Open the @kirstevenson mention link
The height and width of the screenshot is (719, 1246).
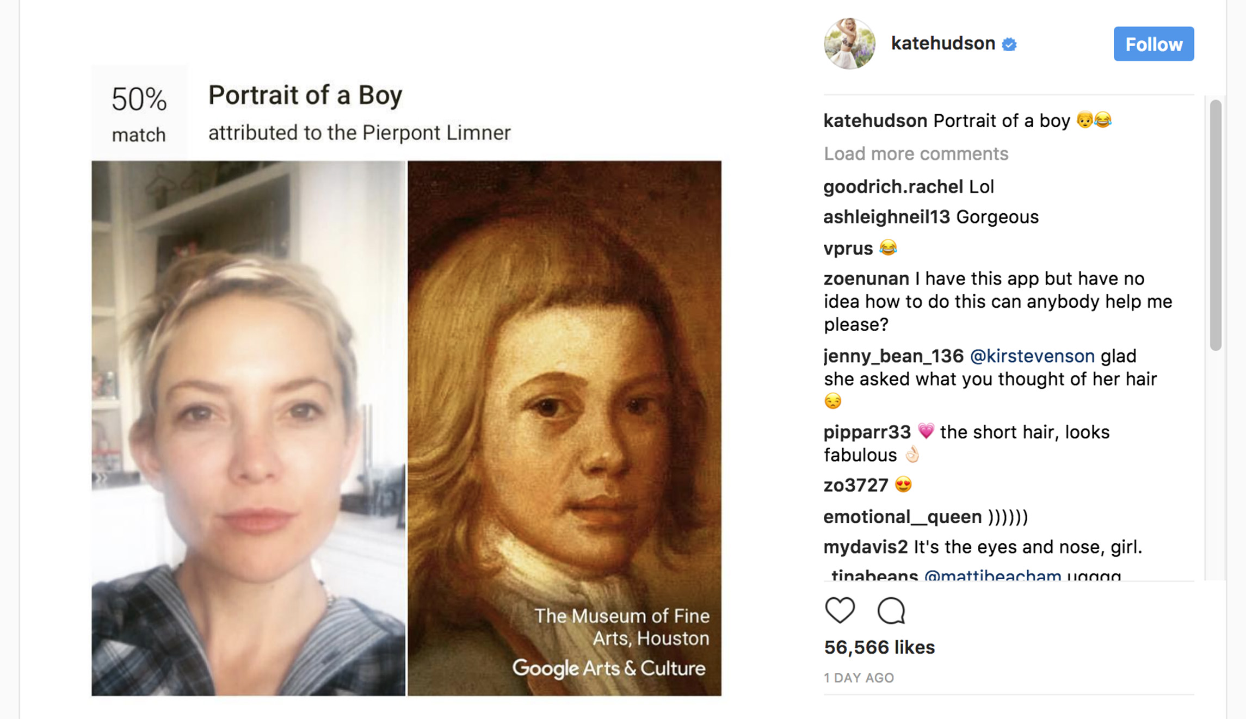(x=1032, y=356)
